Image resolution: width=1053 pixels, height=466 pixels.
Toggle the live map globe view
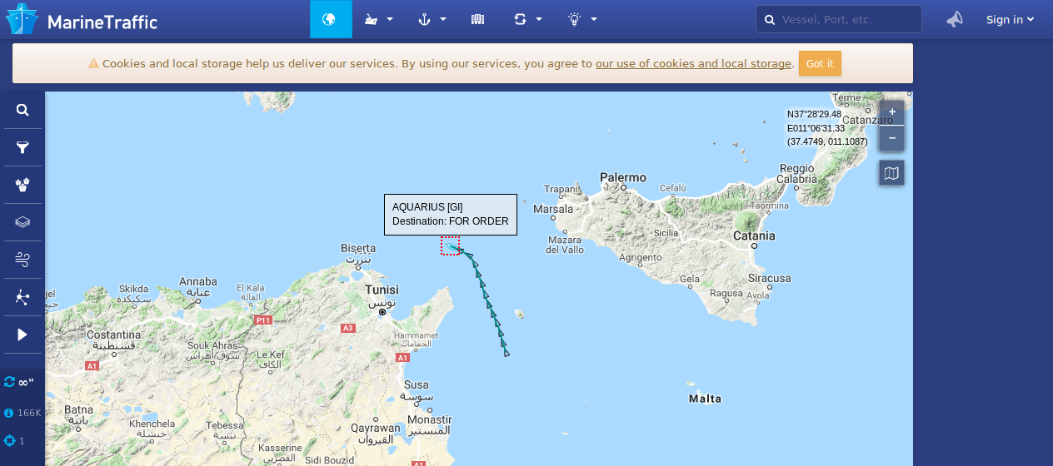(331, 19)
